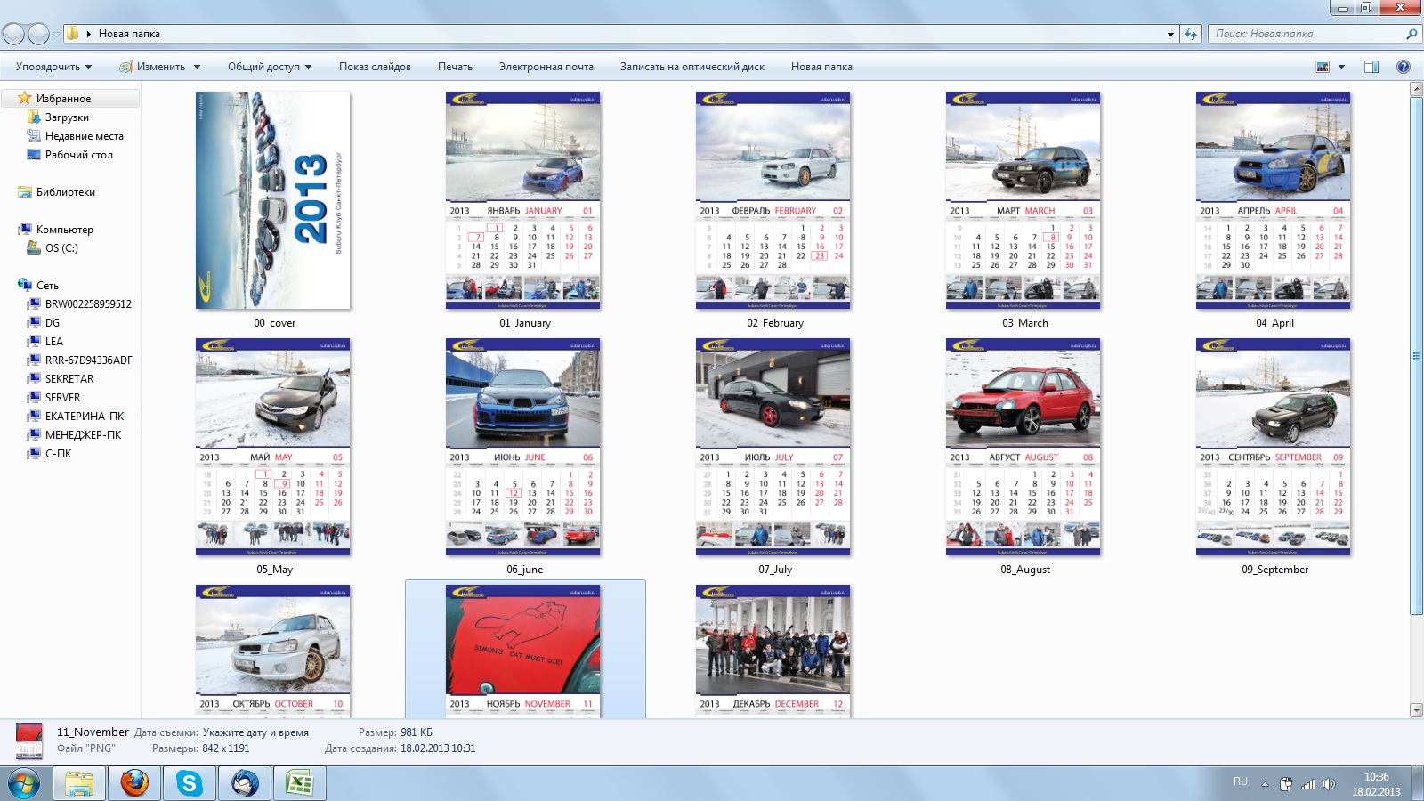The width and height of the screenshot is (1424, 801).
Task: Click the vertical scrollbar down arrow
Action: (1416, 710)
